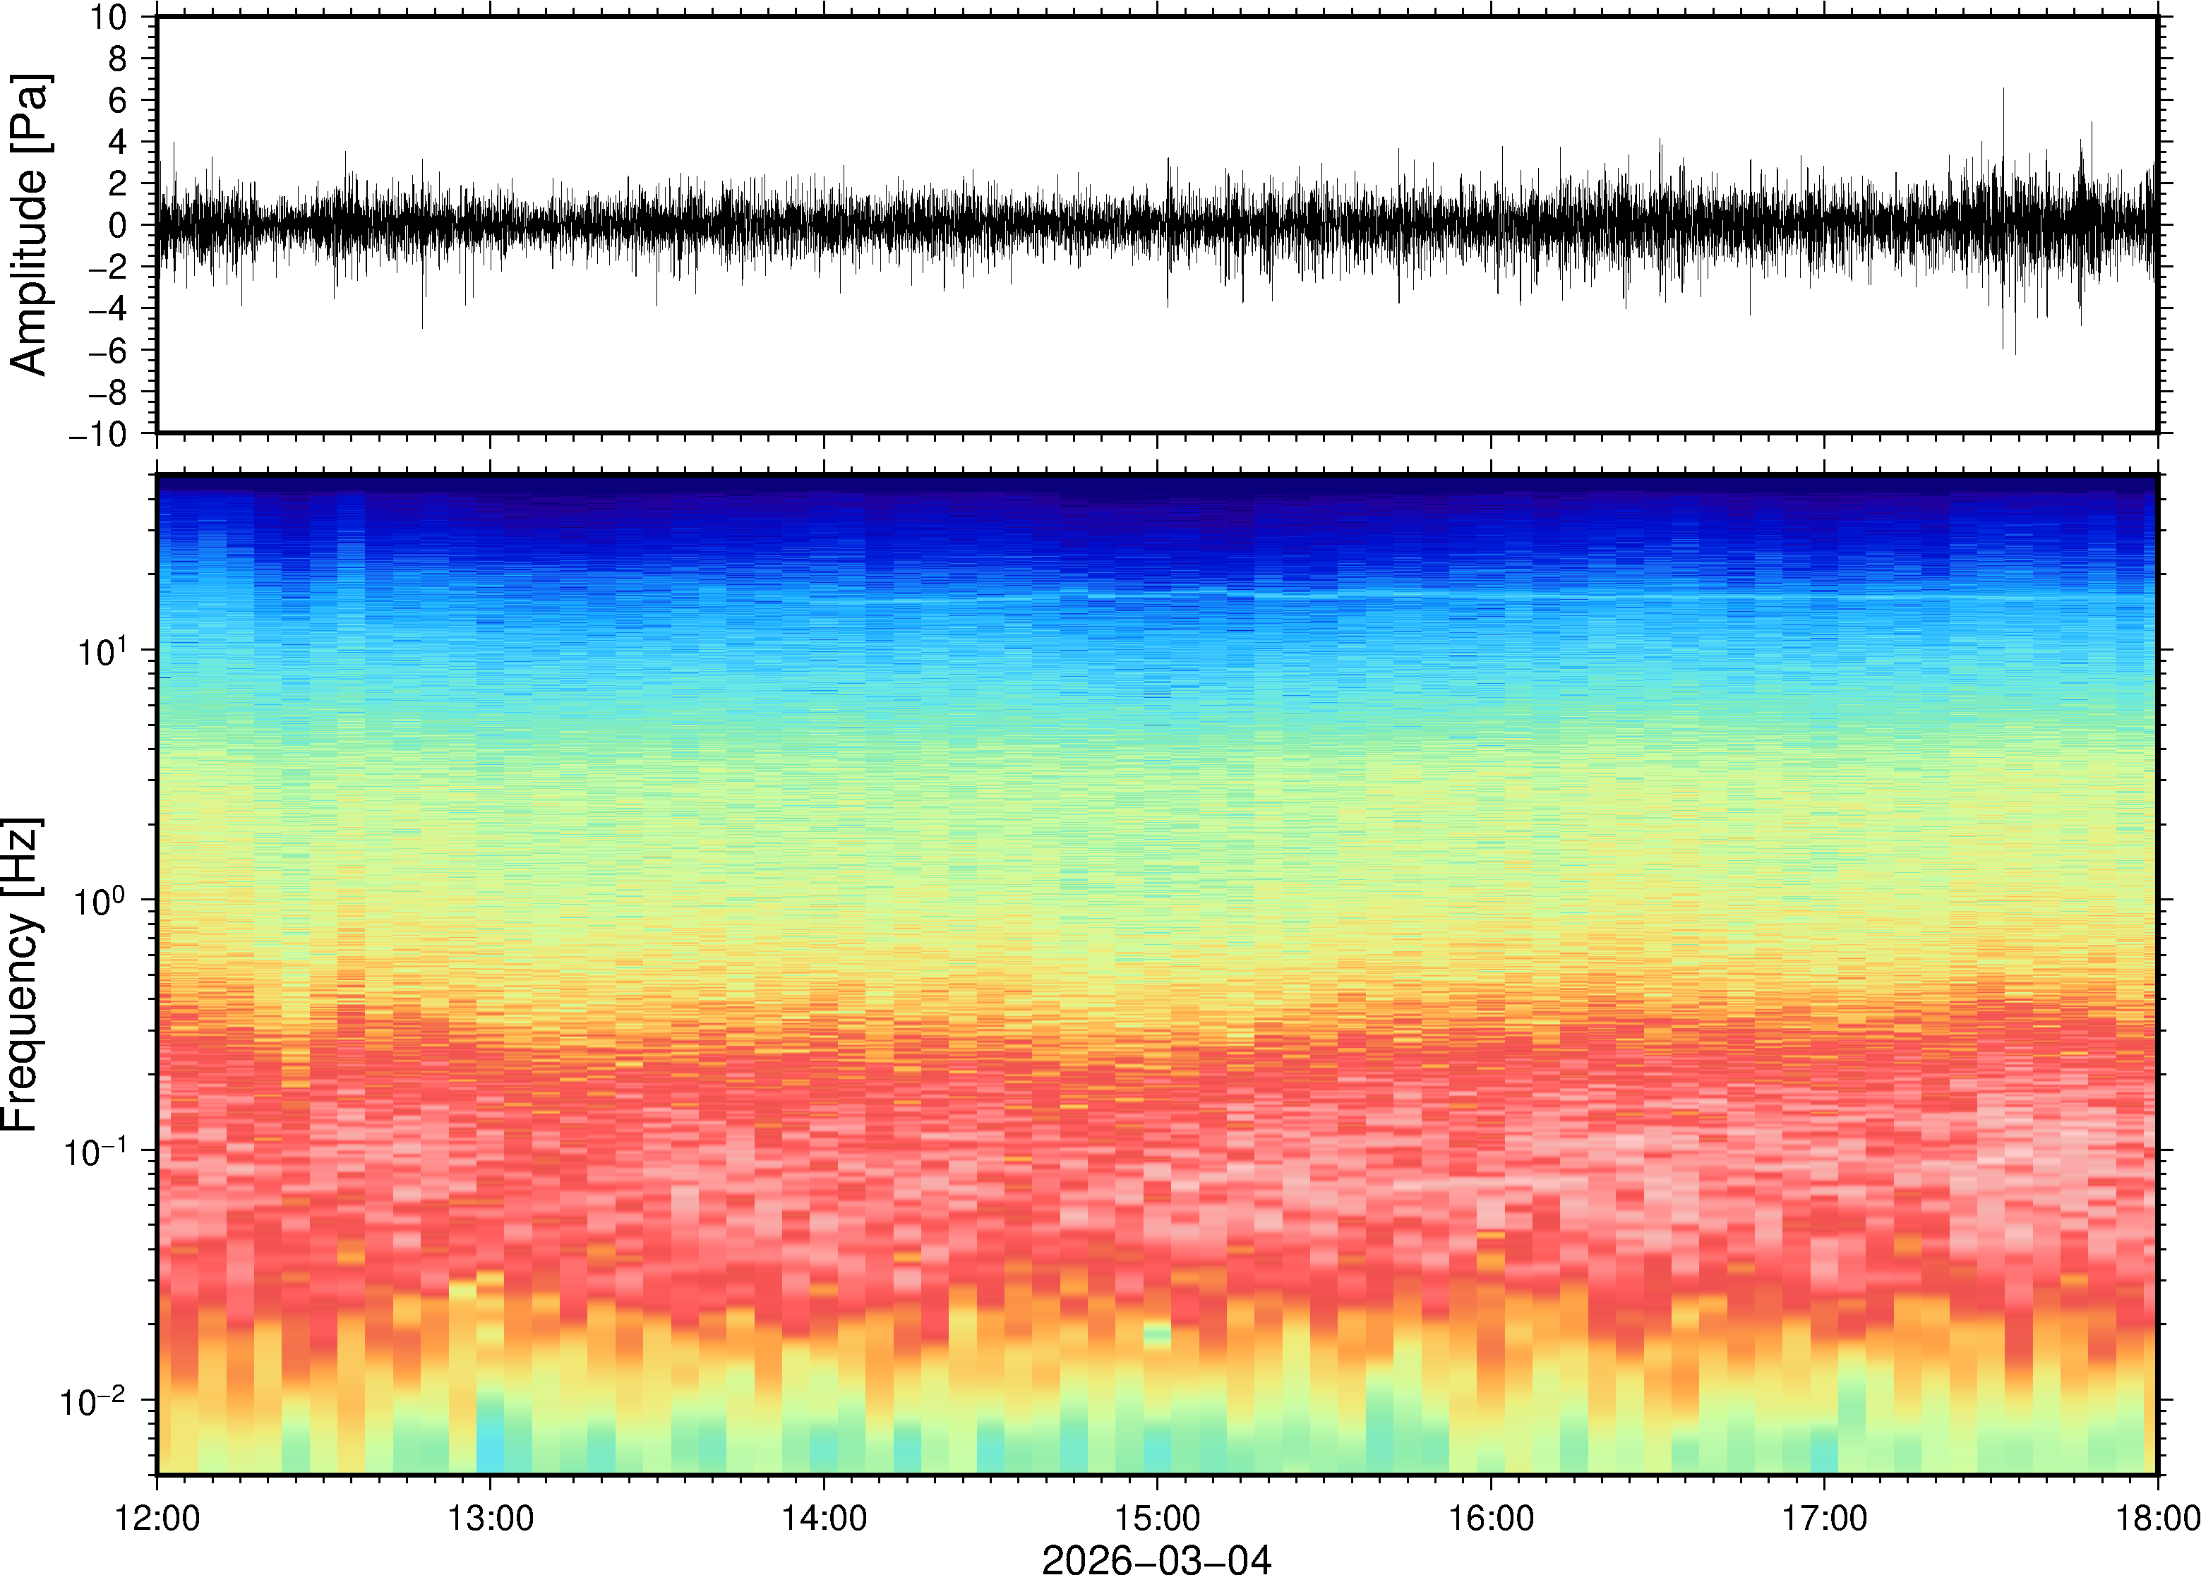Viewport: 2201px width, 1575px height.
Task: Click the 15:00 time axis label
Action: tap(1157, 1518)
